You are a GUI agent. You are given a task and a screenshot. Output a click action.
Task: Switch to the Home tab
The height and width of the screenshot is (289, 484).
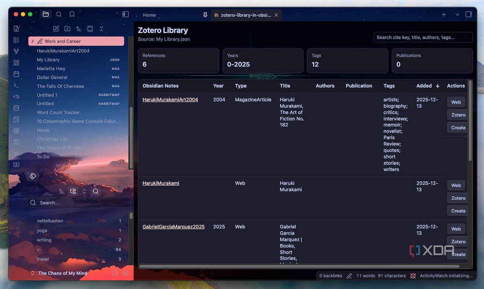tap(150, 15)
